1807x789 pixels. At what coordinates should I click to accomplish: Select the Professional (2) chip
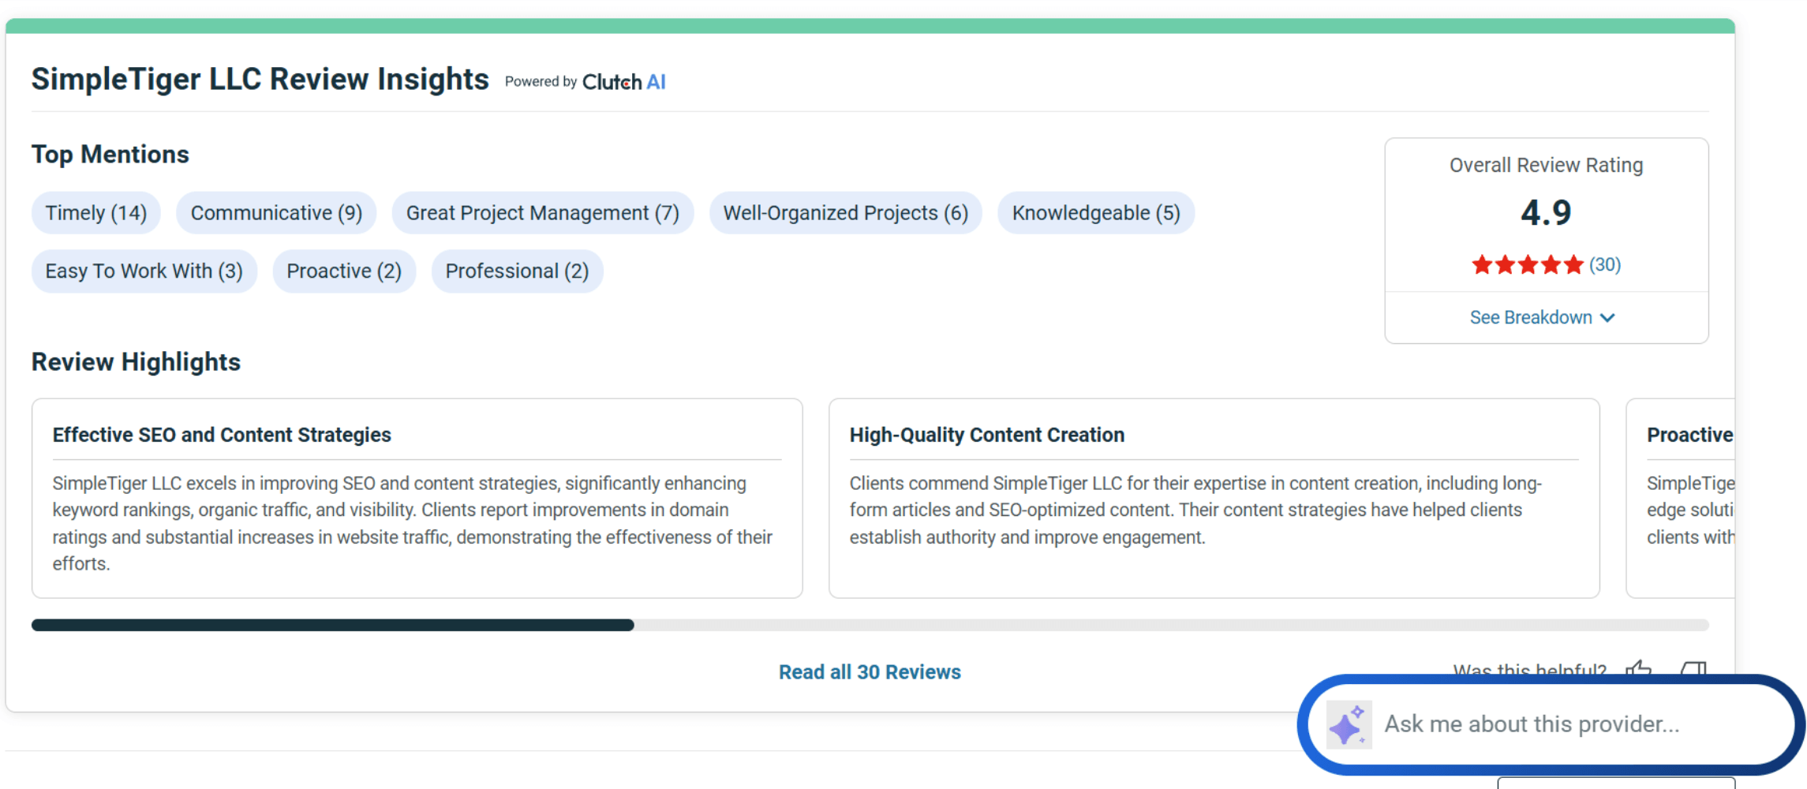pos(517,271)
